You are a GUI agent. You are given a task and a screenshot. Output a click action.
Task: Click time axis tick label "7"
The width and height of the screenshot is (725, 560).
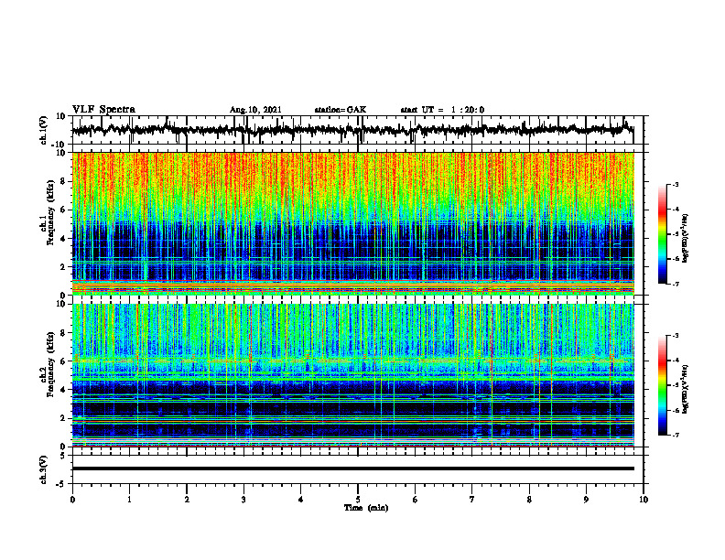coord(472,500)
